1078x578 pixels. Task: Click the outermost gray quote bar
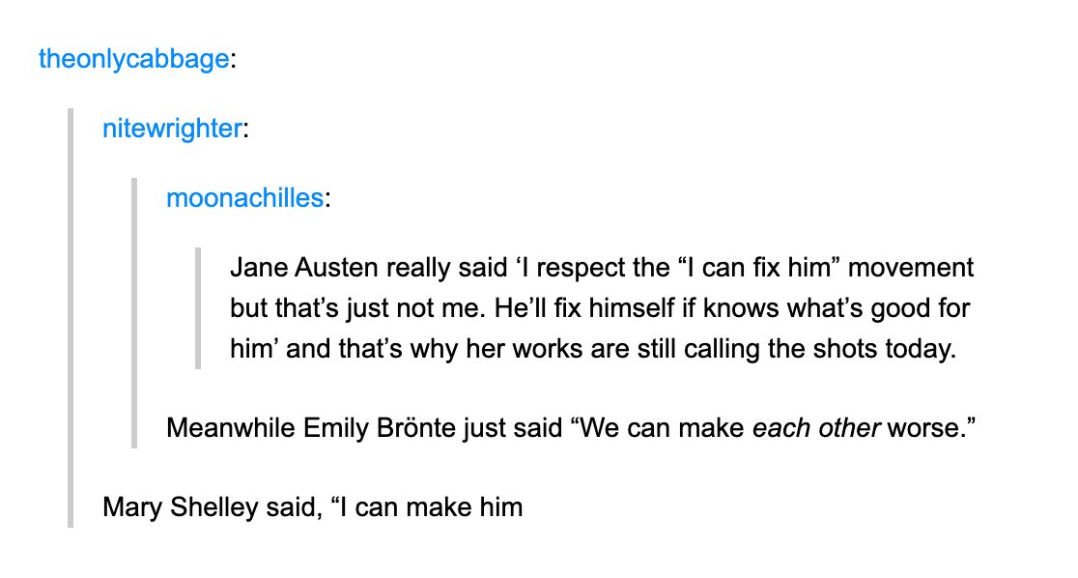tap(70, 317)
